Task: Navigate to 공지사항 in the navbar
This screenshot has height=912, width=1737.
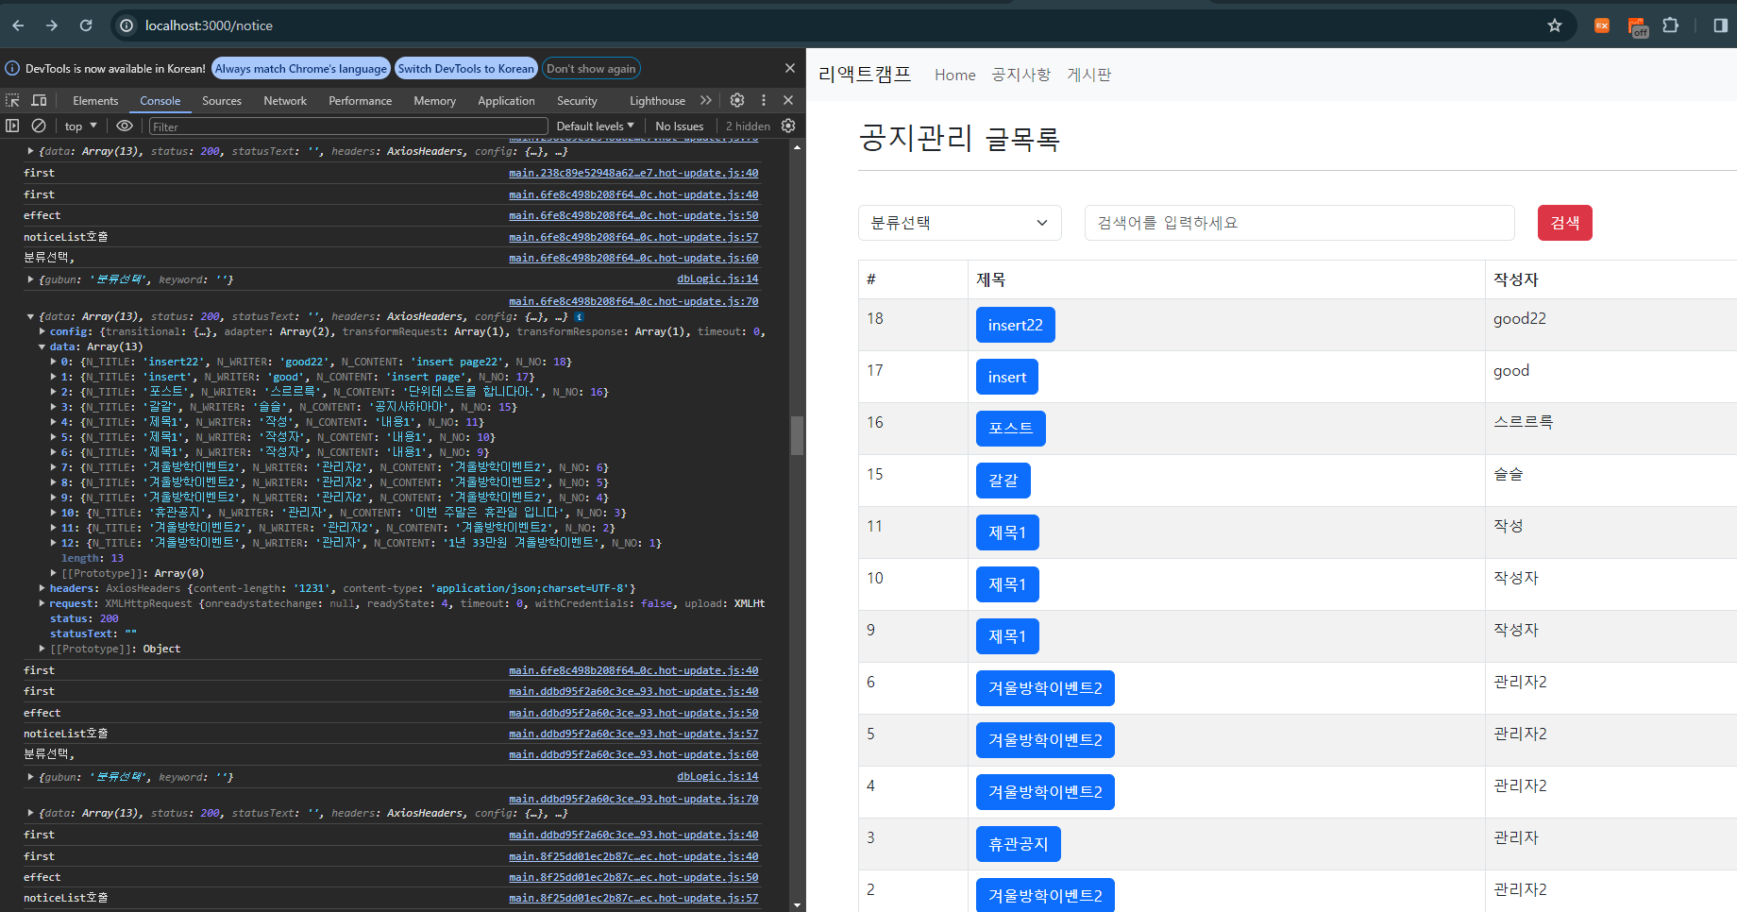Action: click(x=1021, y=75)
